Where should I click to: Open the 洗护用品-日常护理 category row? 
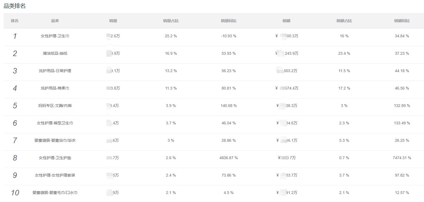pos(55,71)
